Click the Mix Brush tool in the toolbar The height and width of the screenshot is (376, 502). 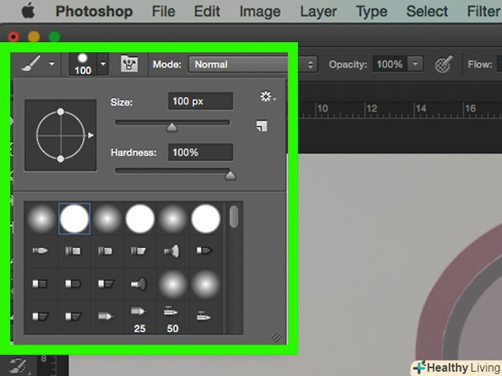19,366
